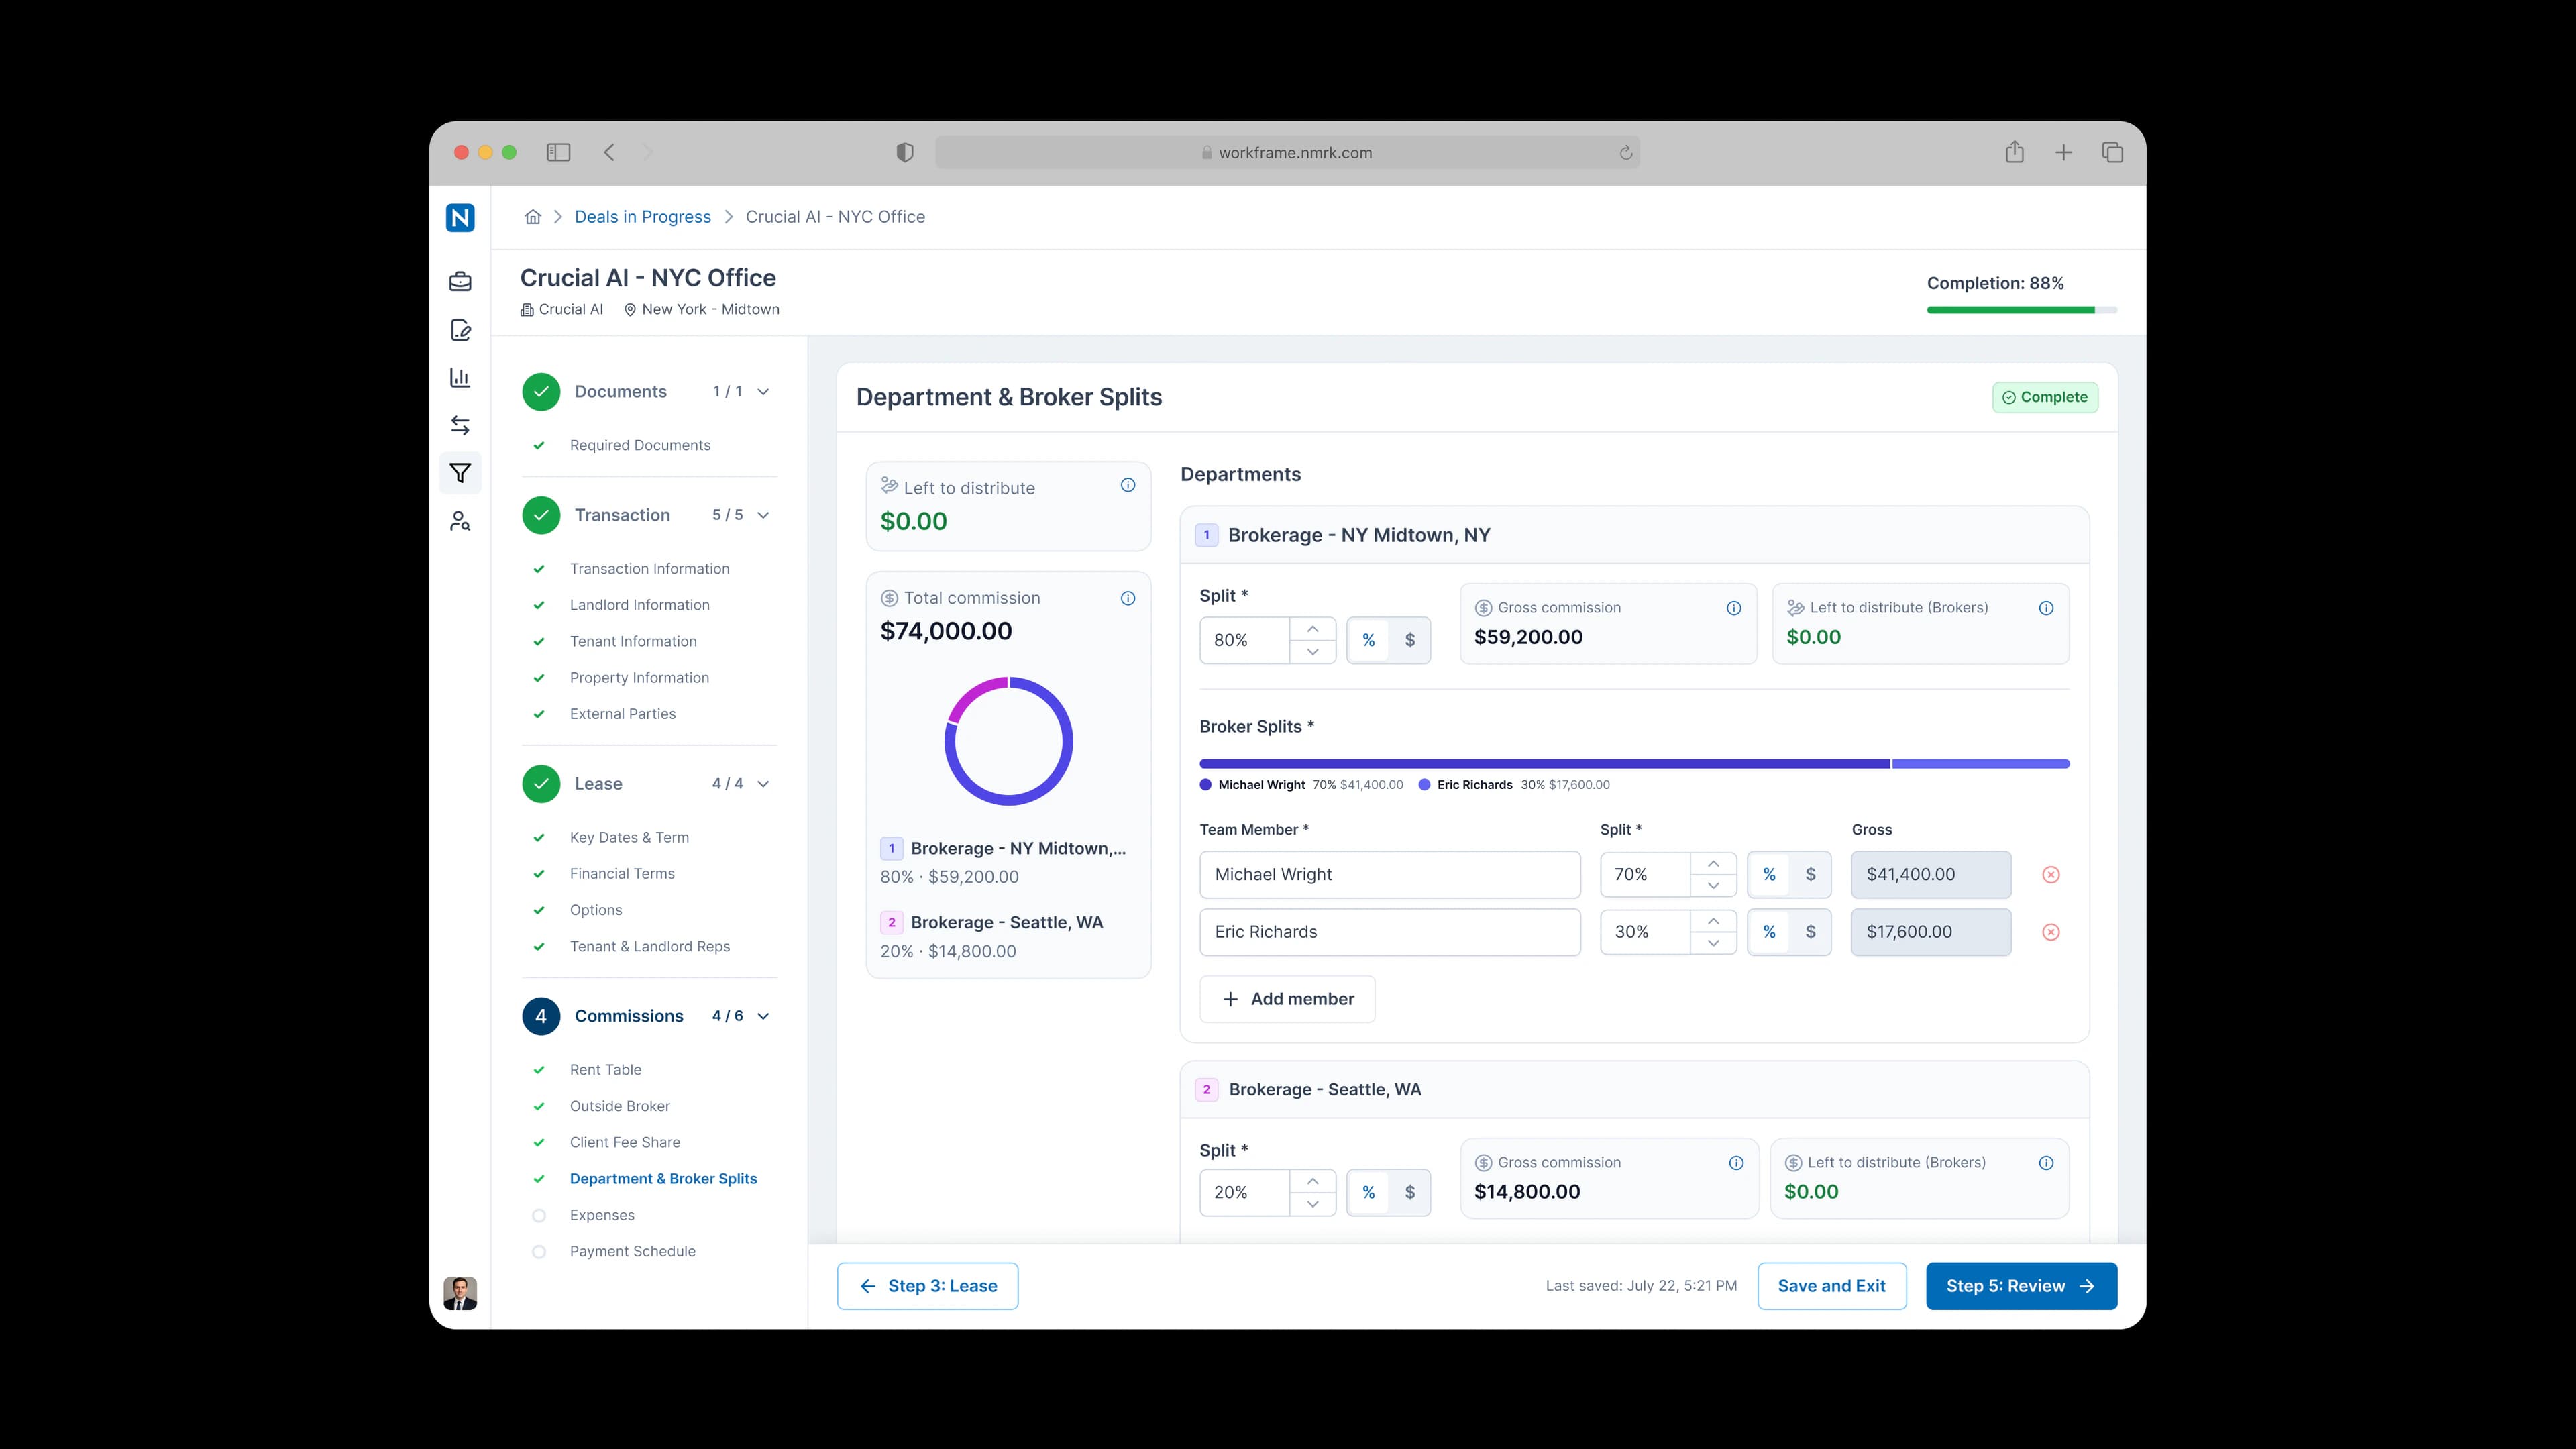The height and width of the screenshot is (1449, 2576).
Task: Proceed to Step 5: Review
Action: pos(2021,1286)
